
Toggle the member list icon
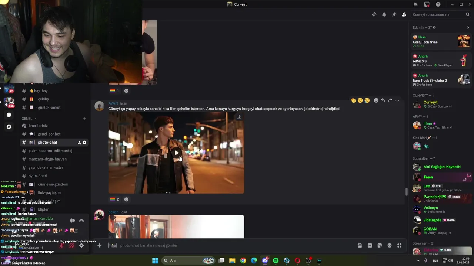(x=404, y=14)
